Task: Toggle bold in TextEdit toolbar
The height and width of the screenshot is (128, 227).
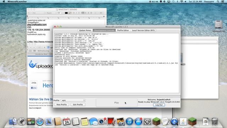Action: [x=74, y=13]
